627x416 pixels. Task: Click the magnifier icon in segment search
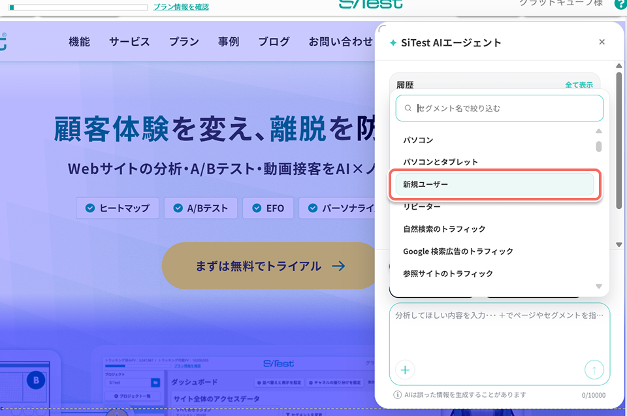point(408,108)
